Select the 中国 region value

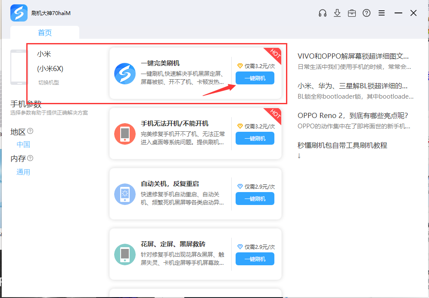pyautogui.click(x=23, y=144)
